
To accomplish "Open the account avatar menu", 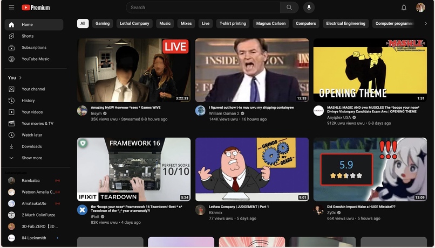I will [420, 8].
